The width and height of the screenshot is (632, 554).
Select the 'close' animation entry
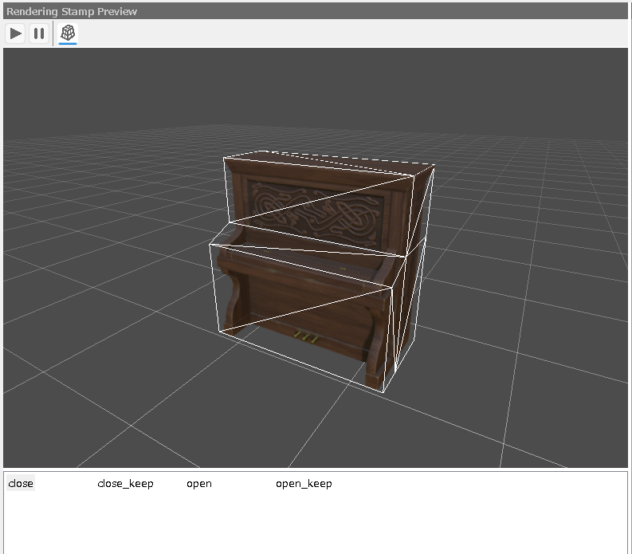pyautogui.click(x=21, y=484)
